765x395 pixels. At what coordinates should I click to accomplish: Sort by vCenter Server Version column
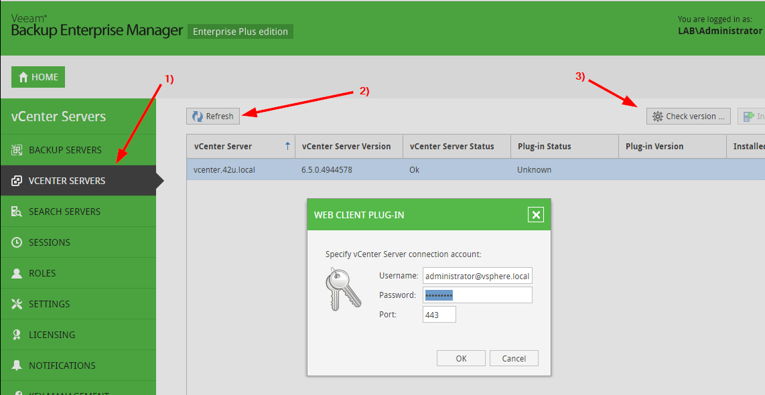(349, 147)
